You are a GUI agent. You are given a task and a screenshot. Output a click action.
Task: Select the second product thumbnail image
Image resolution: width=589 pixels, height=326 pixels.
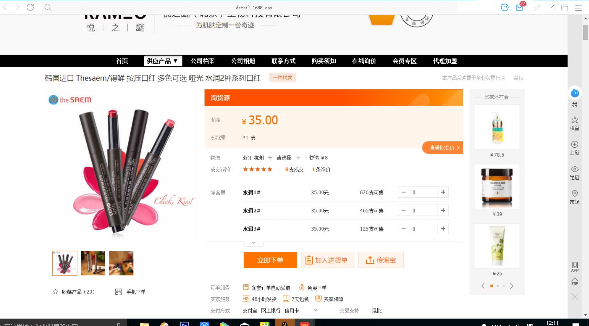[x=93, y=263]
